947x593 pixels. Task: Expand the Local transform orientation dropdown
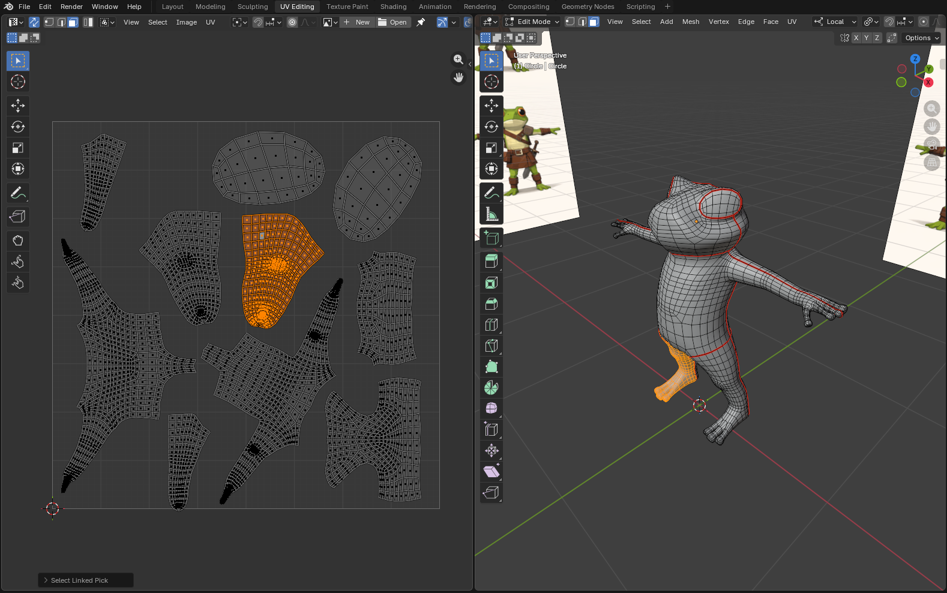point(835,22)
